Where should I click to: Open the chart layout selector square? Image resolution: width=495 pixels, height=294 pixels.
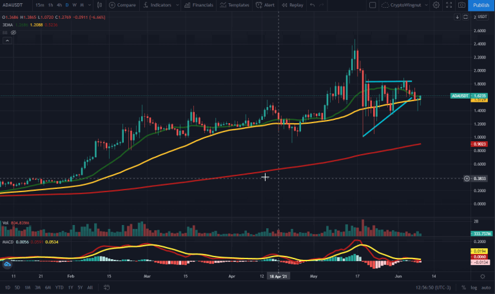(373, 5)
